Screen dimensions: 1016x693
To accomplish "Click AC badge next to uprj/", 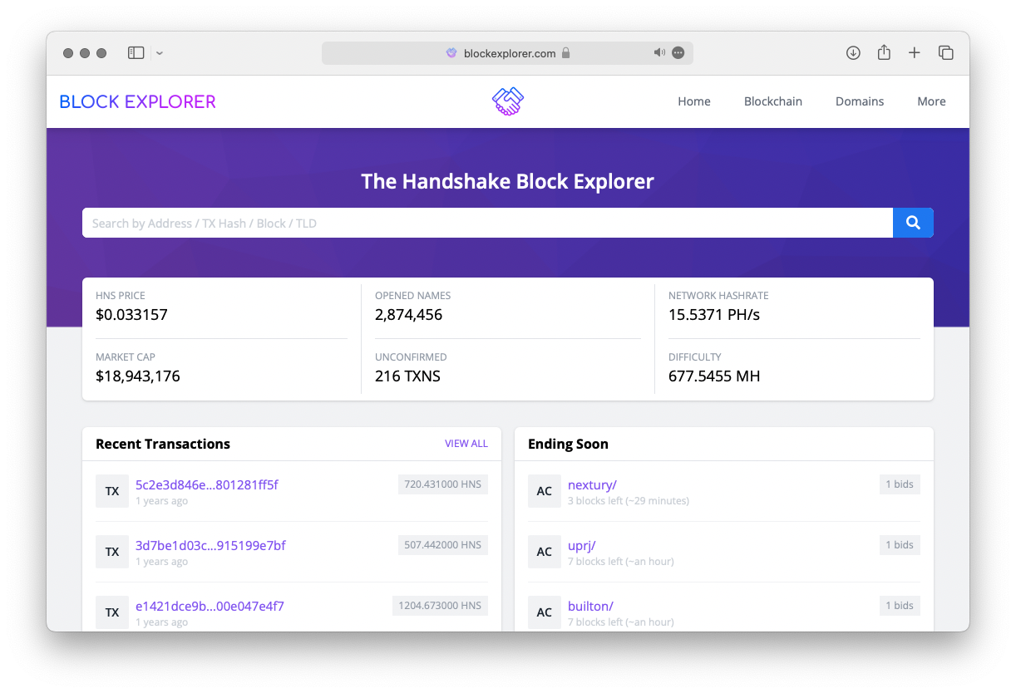I will [x=545, y=552].
